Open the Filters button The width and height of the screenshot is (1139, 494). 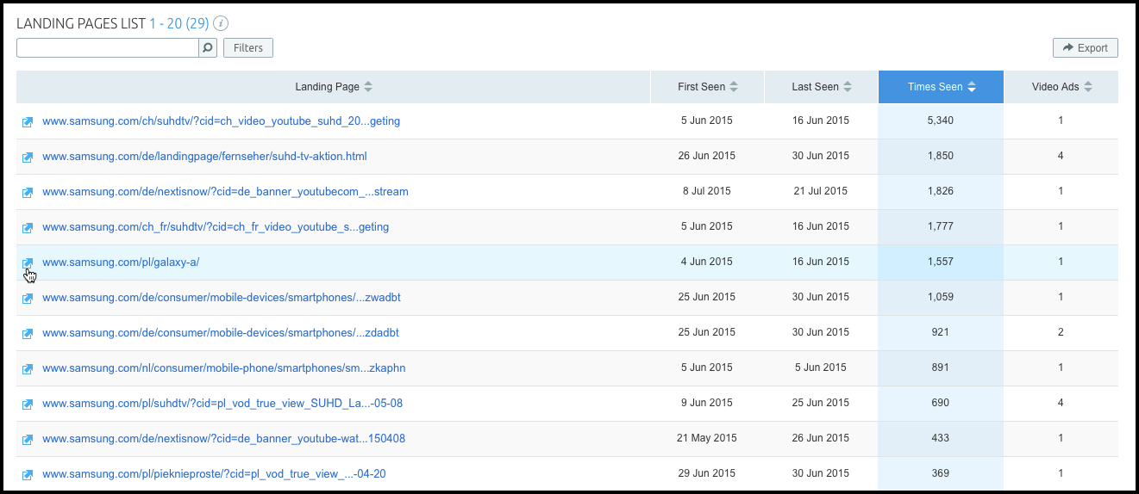248,48
